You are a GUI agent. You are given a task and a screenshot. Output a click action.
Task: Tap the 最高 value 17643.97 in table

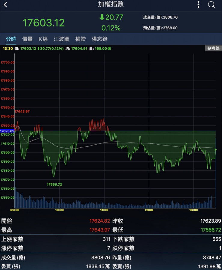100,230
